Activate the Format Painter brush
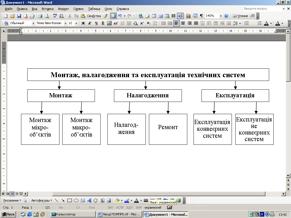The width and height of the screenshot is (291, 218). coord(105,16)
